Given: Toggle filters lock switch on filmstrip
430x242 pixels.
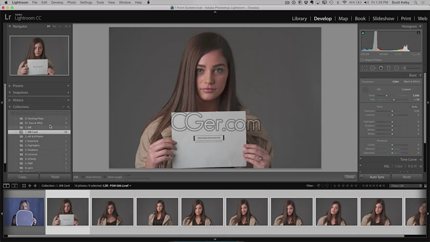Looking at the screenshot, I should tap(425, 186).
